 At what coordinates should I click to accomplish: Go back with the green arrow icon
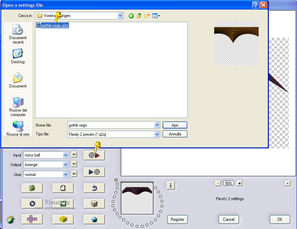(131, 16)
